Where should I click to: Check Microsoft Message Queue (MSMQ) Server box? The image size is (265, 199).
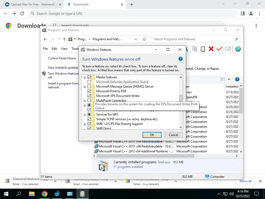click(x=89, y=87)
